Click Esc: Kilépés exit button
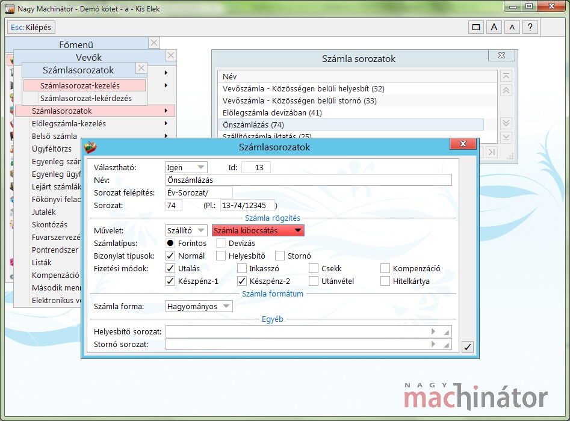 pos(31,27)
